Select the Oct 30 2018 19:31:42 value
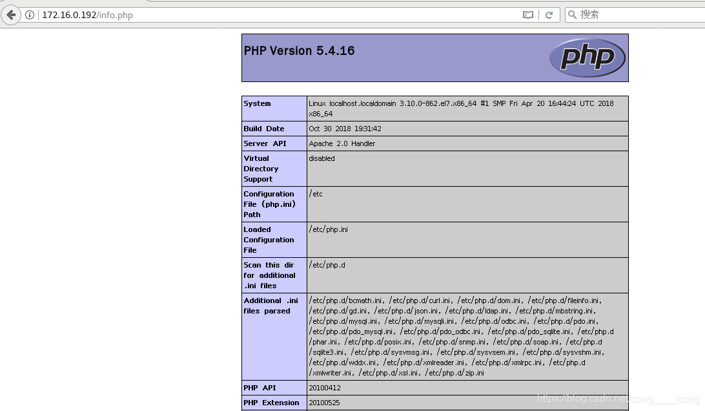The width and height of the screenshot is (705, 411). tap(345, 129)
